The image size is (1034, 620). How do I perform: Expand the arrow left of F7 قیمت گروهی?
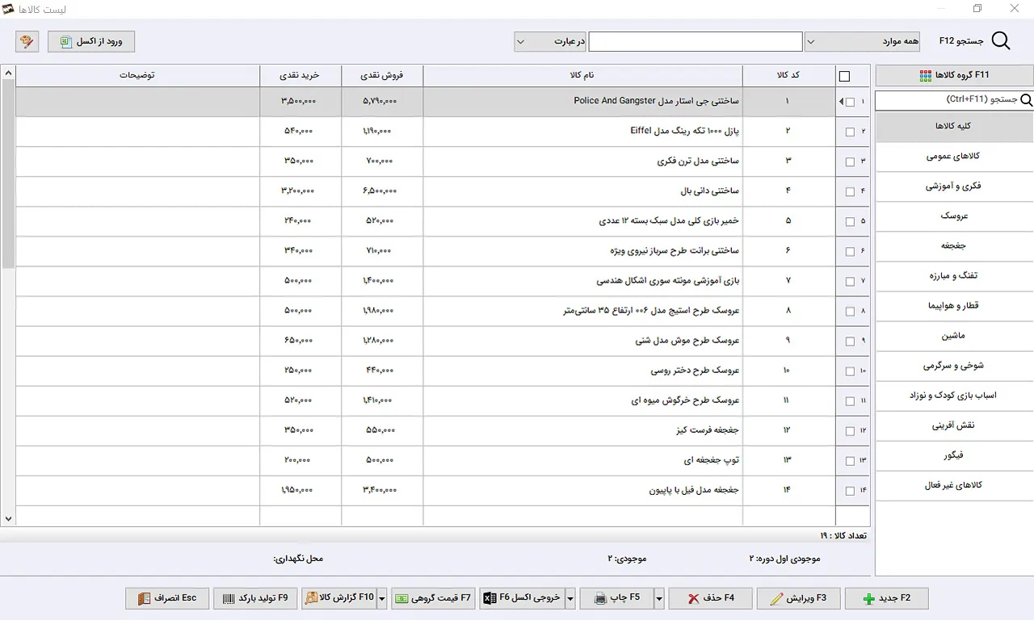click(382, 598)
